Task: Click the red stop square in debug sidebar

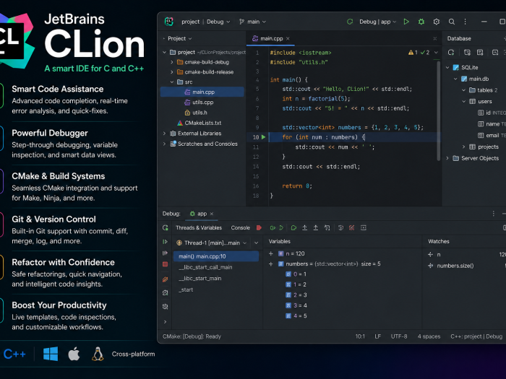Action: (x=166, y=264)
